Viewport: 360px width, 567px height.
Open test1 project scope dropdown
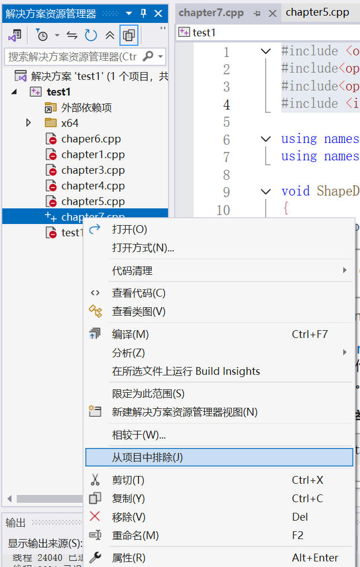pyautogui.click(x=268, y=32)
